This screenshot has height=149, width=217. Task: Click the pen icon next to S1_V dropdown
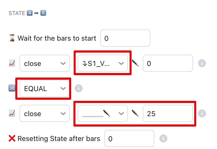tap(135, 63)
